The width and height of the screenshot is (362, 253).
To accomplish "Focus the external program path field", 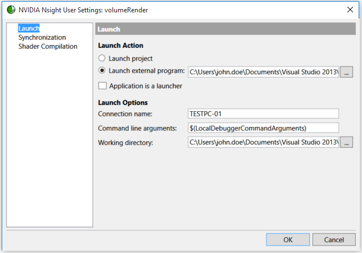I will point(263,72).
